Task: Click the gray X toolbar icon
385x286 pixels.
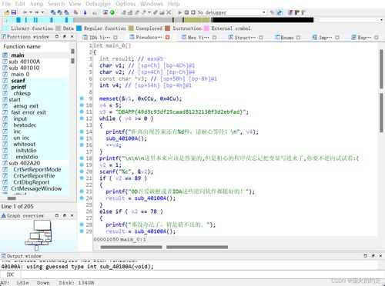Action: (x=169, y=12)
